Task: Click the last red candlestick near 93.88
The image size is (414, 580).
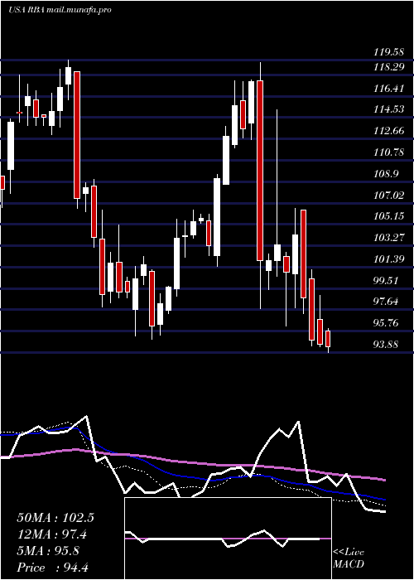Action: click(328, 339)
